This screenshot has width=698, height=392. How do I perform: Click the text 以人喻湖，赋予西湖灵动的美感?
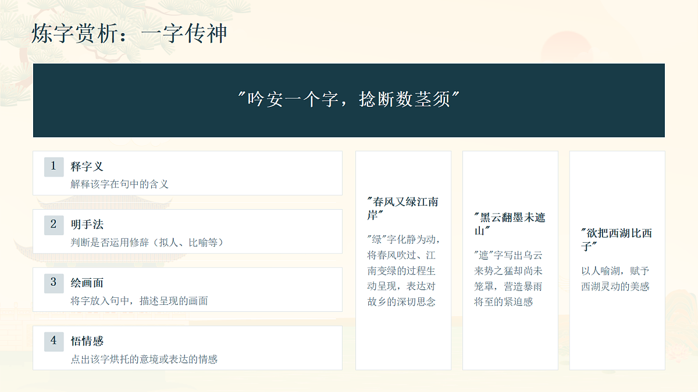(616, 279)
